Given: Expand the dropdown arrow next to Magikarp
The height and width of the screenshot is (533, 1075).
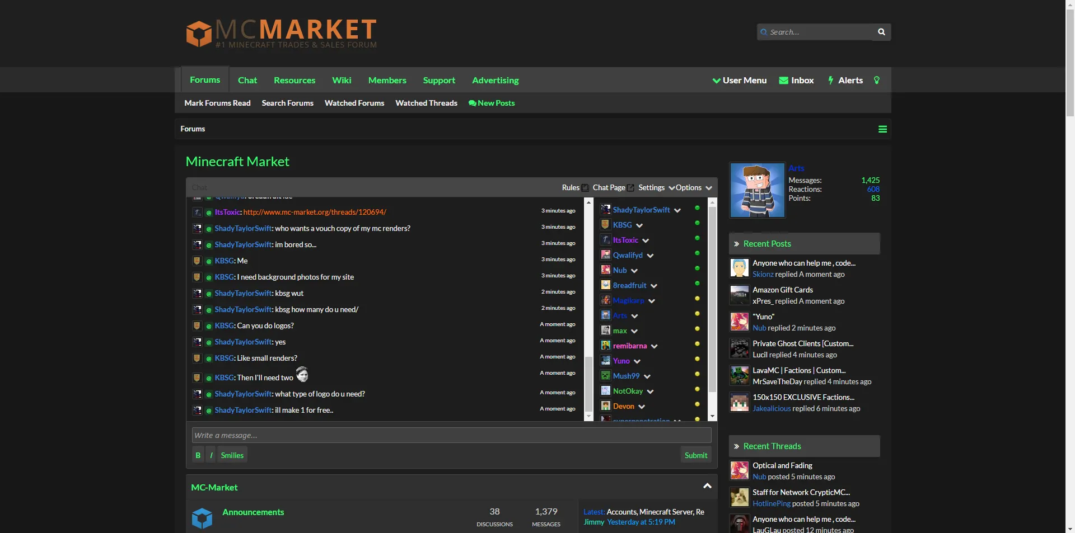Looking at the screenshot, I should 652,301.
